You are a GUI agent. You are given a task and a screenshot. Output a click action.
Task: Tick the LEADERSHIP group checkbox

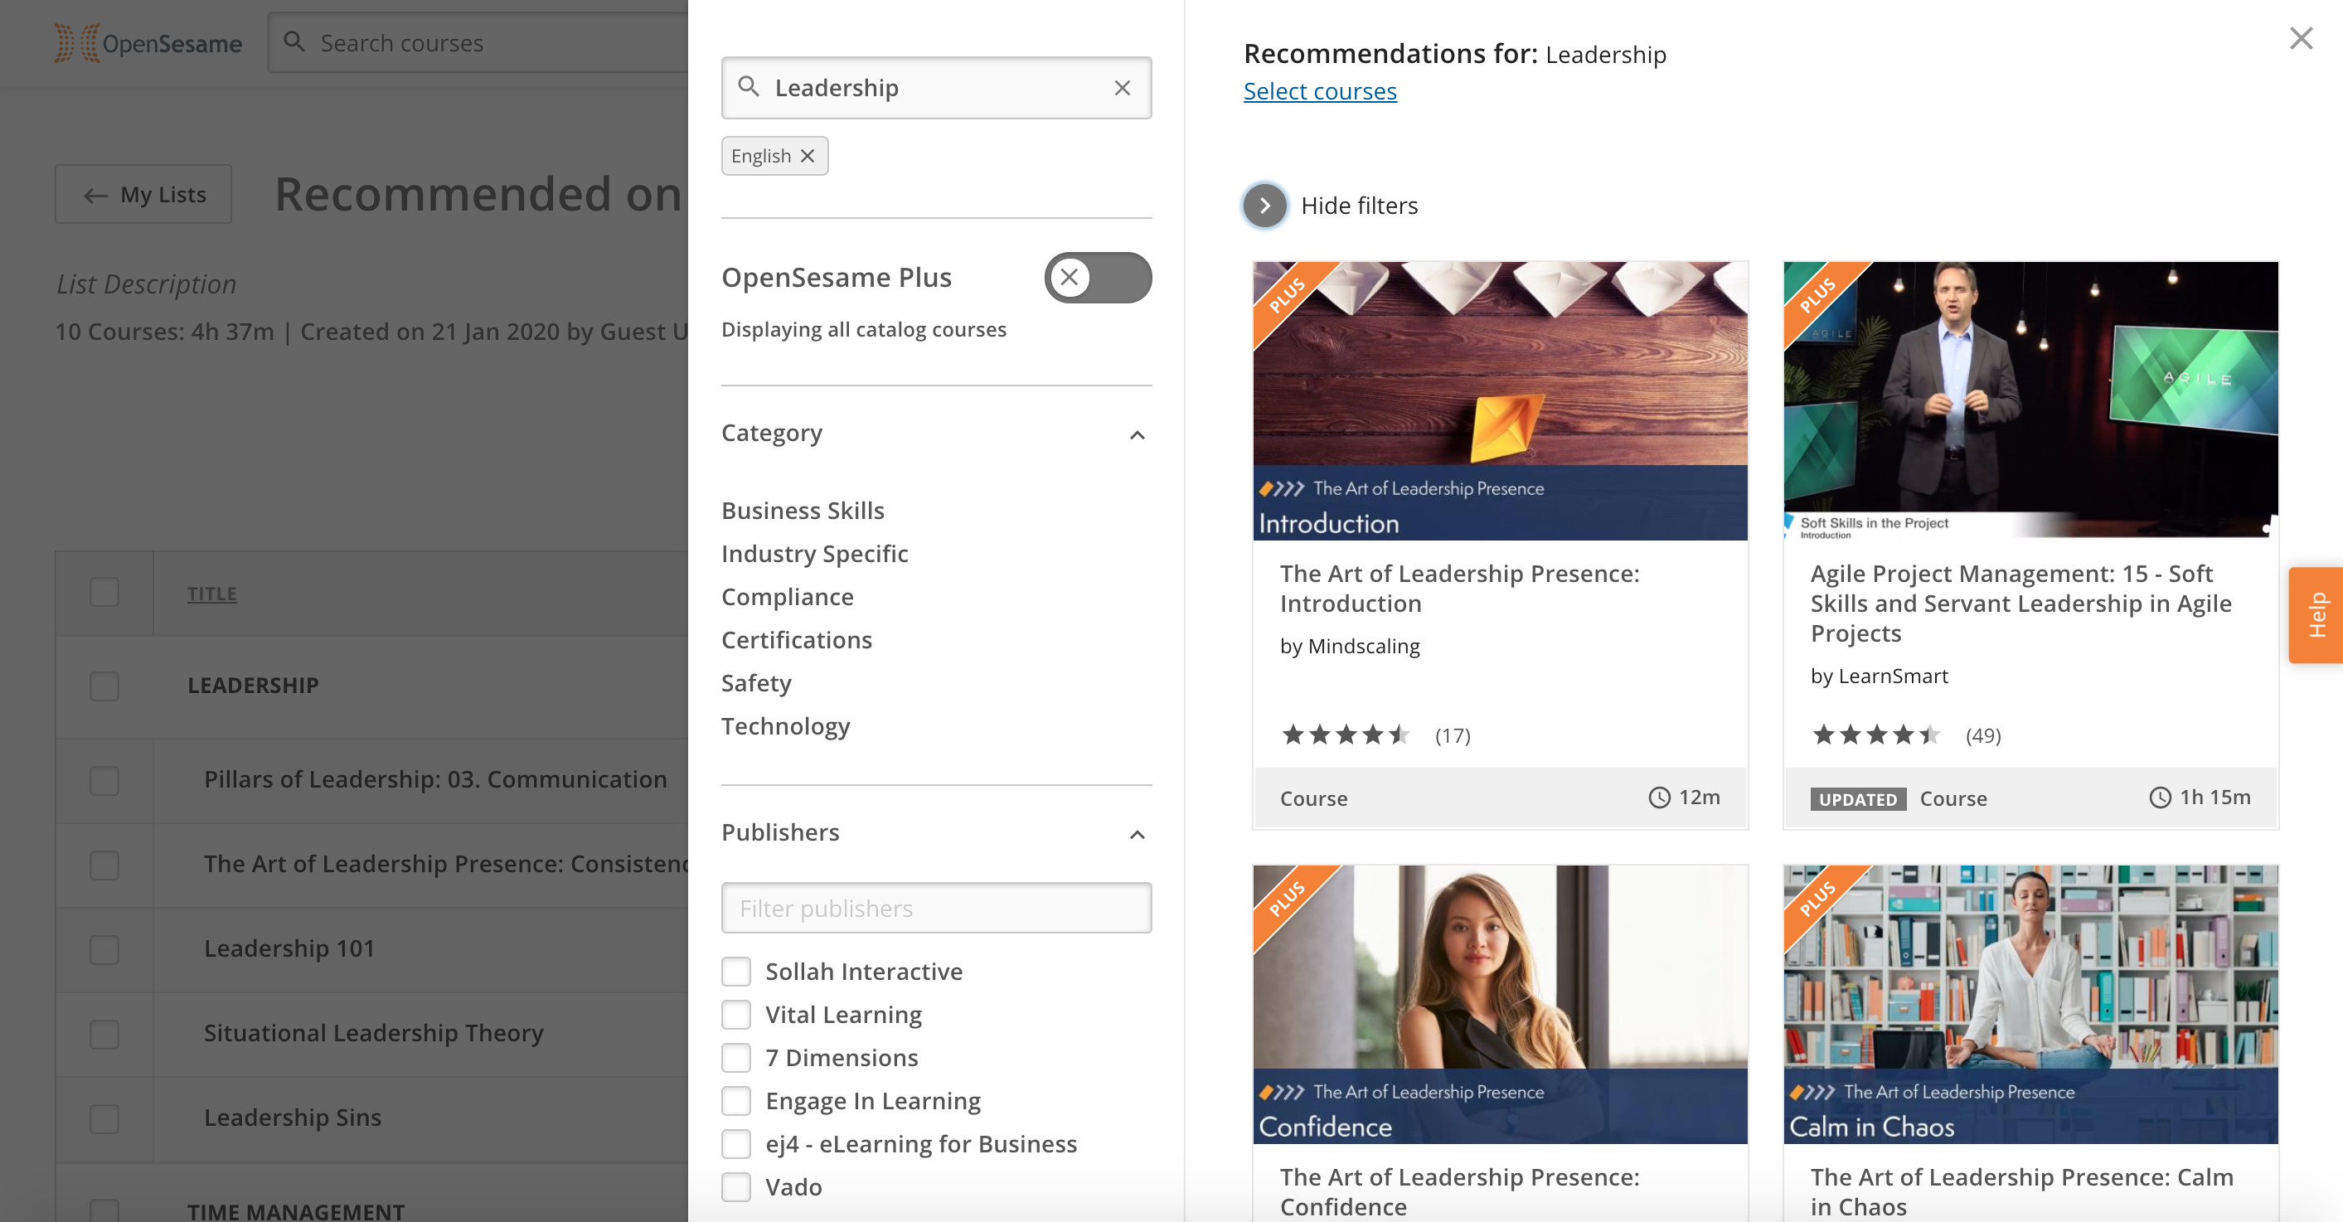tap(104, 686)
